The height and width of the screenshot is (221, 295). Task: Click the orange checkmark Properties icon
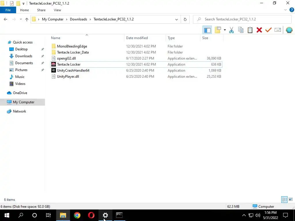pyautogui.click(x=268, y=30)
